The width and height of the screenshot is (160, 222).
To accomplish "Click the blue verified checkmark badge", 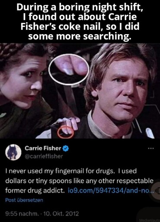I will 66,148.
